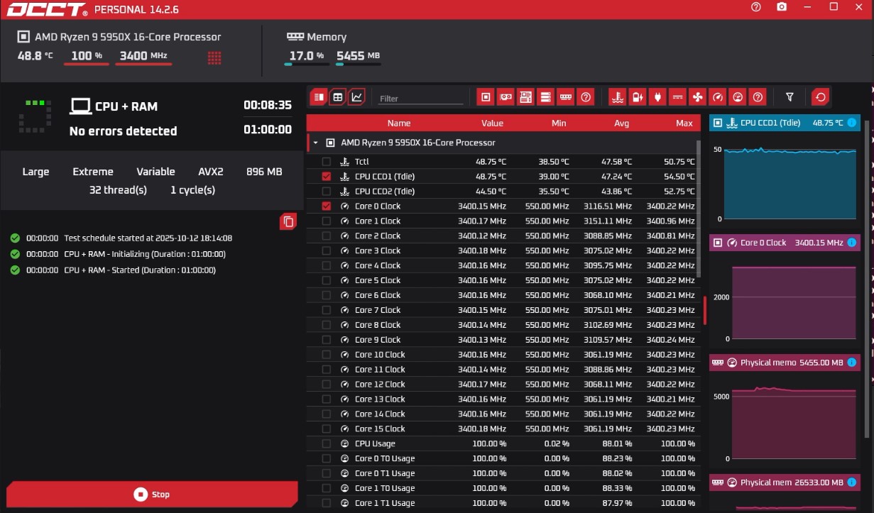This screenshot has width=874, height=513.
Task: Uncheck the CPU CCD1 (Tdie) checkbox
Action: click(x=327, y=177)
